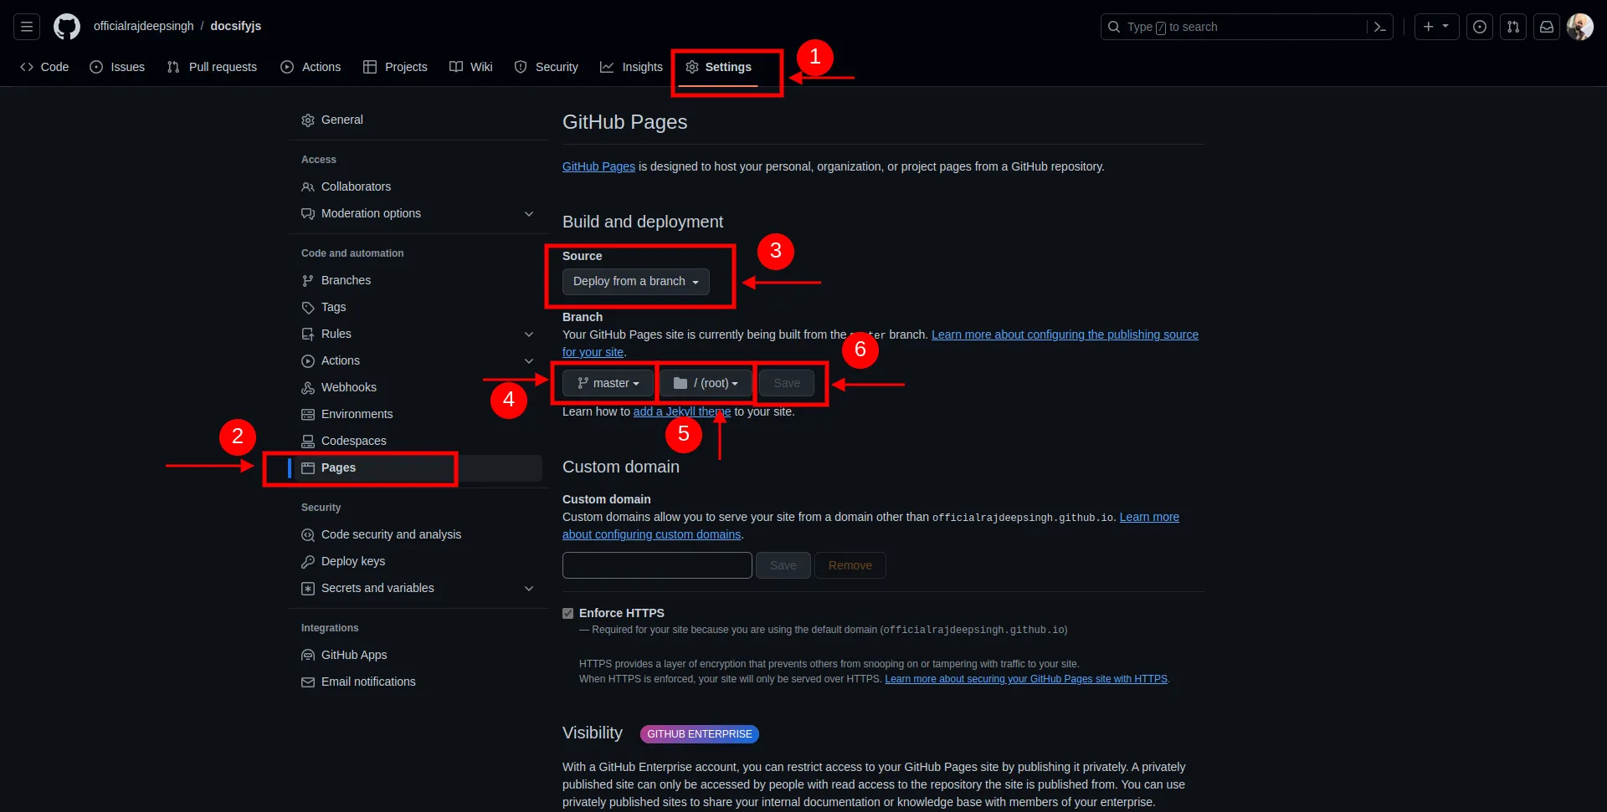Open the Deploy from a branch dropdown
This screenshot has height=812, width=1607.
[x=634, y=281]
